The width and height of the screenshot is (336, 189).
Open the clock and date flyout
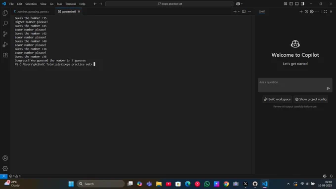coord(325,184)
